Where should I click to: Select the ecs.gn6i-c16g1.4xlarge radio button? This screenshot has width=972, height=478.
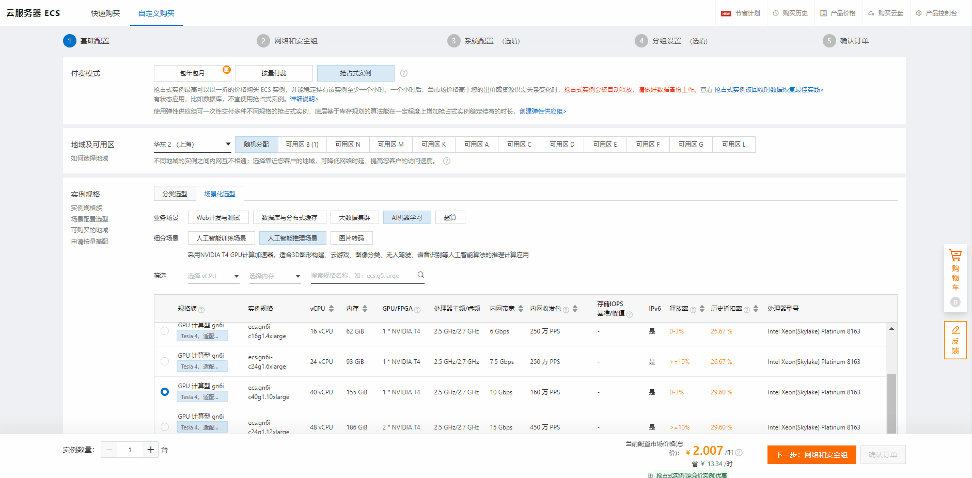[x=165, y=331]
